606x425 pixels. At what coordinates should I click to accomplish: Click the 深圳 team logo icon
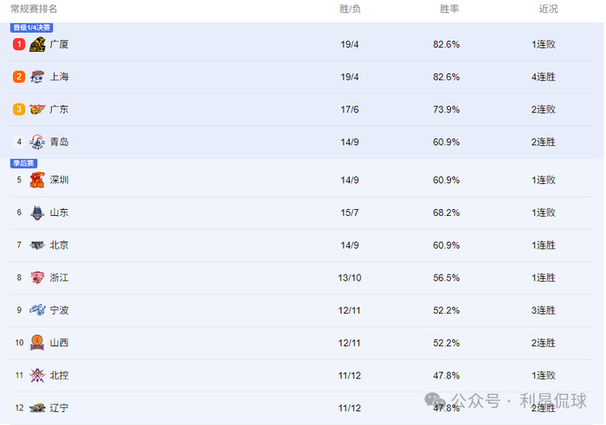coord(37,180)
